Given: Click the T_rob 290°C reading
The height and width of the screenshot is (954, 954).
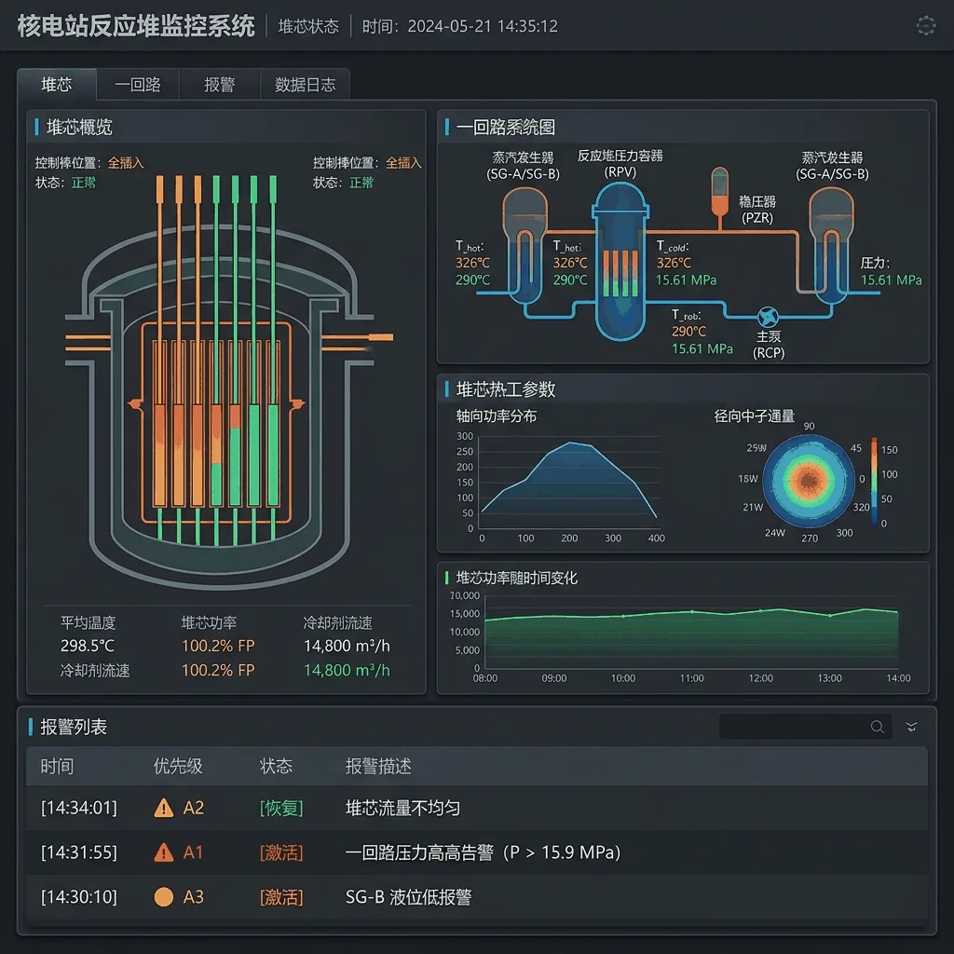Looking at the screenshot, I should pyautogui.click(x=688, y=332).
